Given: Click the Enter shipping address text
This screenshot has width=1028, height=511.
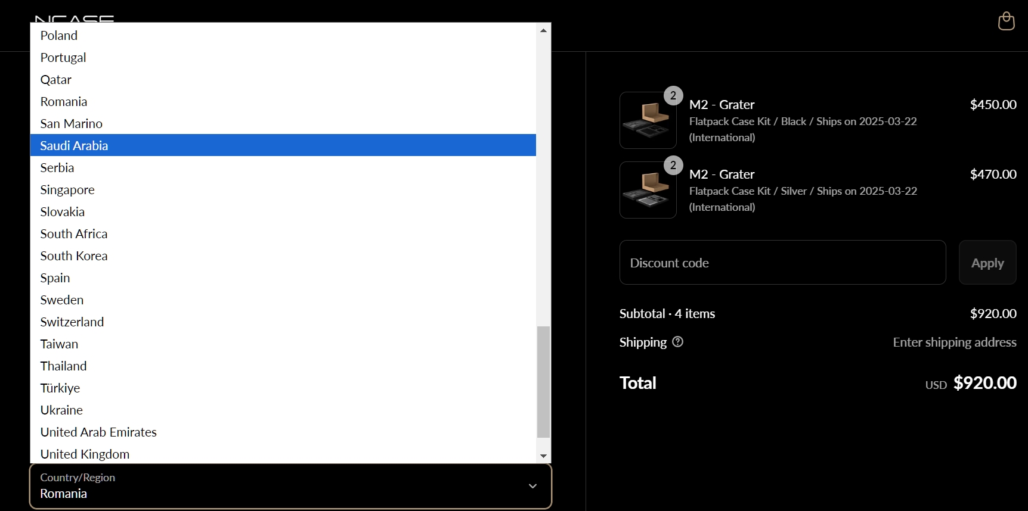Looking at the screenshot, I should point(954,342).
